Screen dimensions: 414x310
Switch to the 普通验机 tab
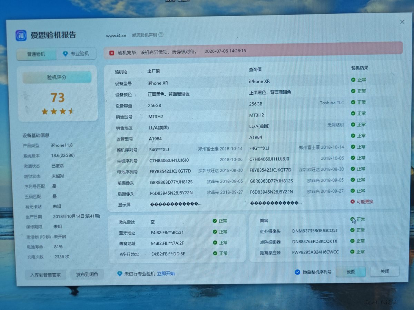(36, 54)
